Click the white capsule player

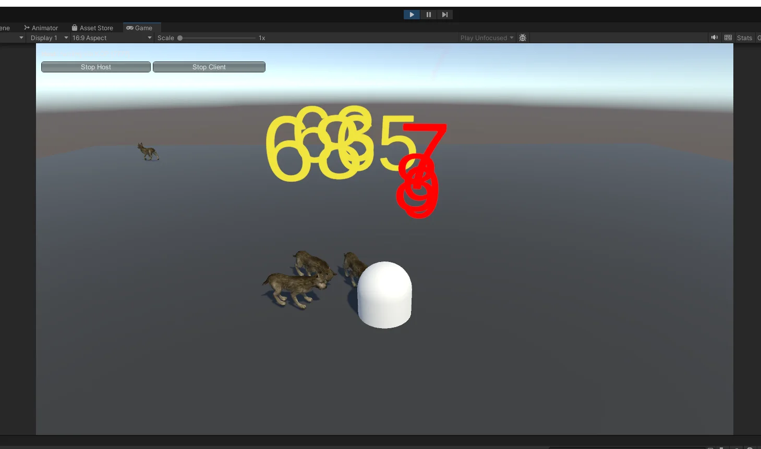[385, 295]
